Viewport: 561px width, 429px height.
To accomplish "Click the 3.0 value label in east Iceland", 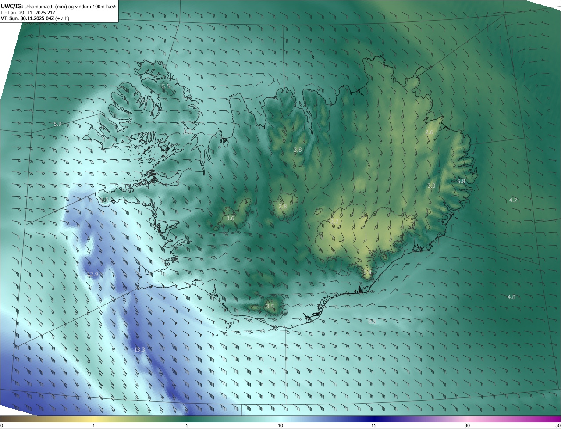I will pyautogui.click(x=431, y=186).
